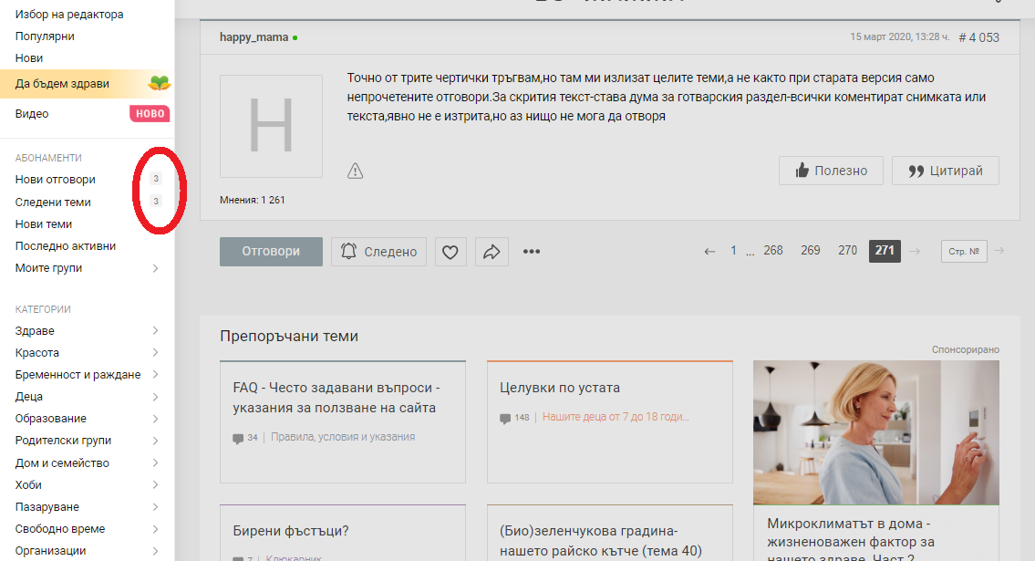Expand the Здраве category
1035x561 pixels.
click(155, 331)
